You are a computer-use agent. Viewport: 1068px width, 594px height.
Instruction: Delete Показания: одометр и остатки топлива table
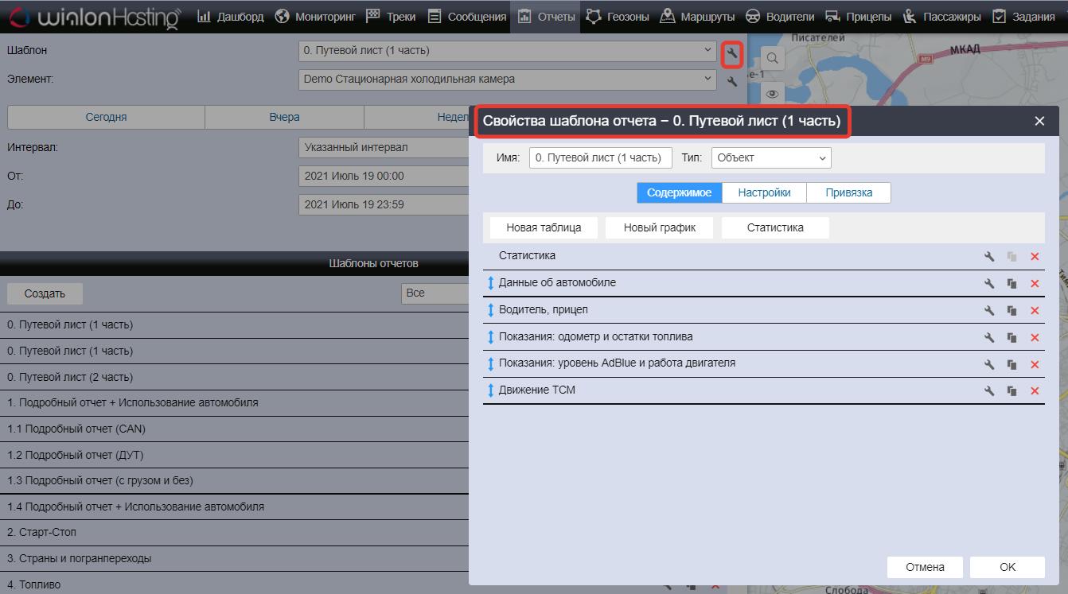click(x=1035, y=338)
